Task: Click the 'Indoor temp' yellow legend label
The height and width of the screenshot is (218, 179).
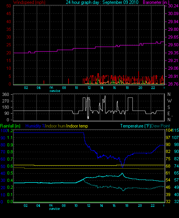Action: coord(77,126)
